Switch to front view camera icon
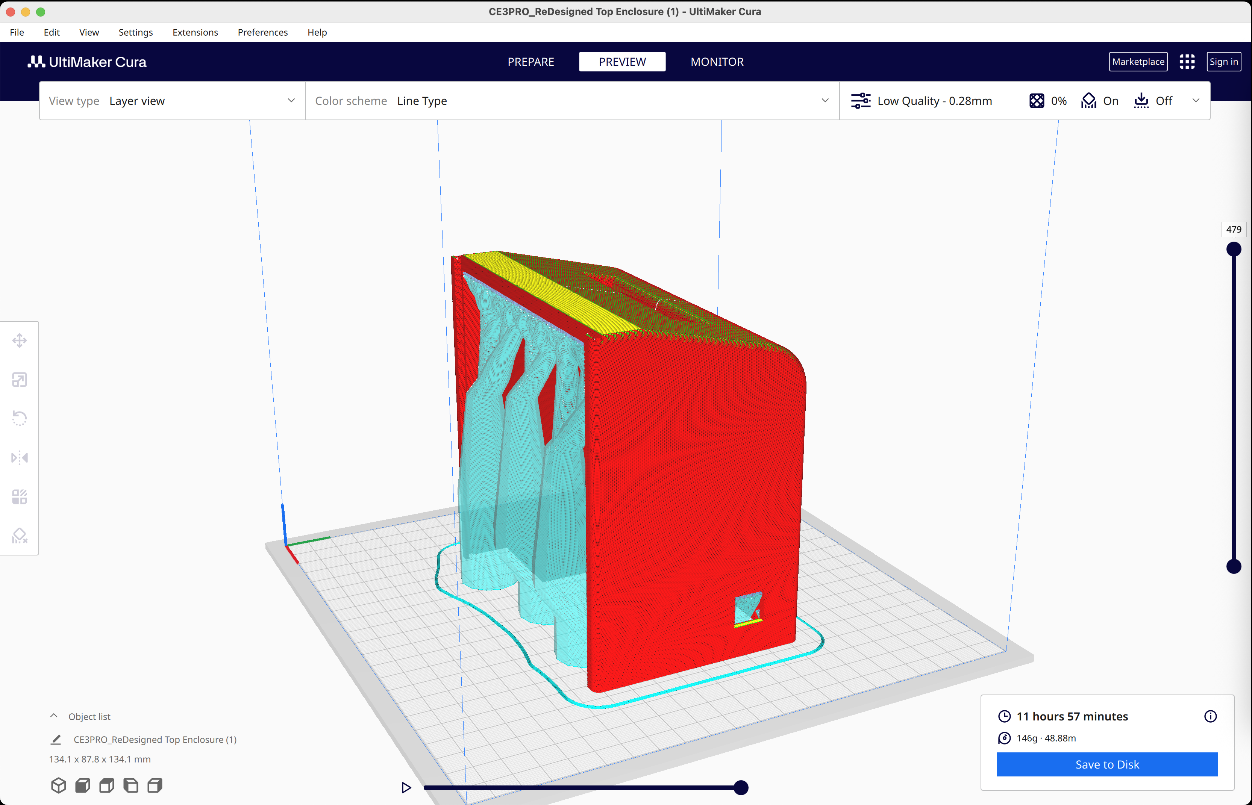This screenshot has height=805, width=1252. (x=83, y=785)
